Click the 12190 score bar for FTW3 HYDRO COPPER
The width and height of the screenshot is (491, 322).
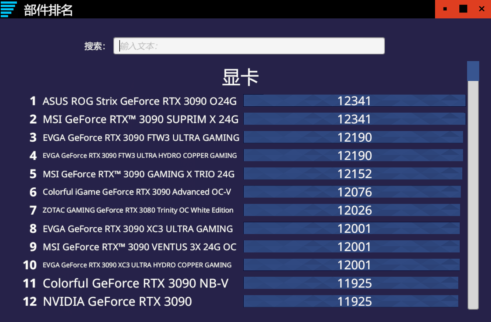tap(353, 155)
